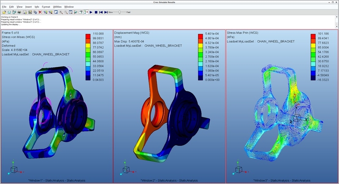This screenshot has width=339, height=184.
Task: Select Window1 von Mises stress result pane
Action: coord(57,106)
